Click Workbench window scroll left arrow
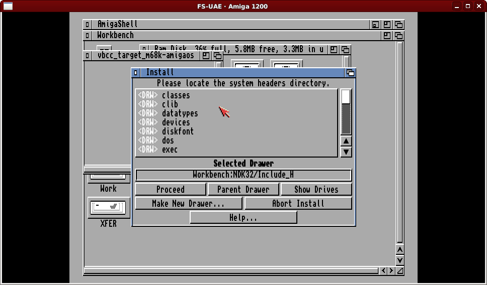Screen dimensions: 487x285 click(383, 271)
